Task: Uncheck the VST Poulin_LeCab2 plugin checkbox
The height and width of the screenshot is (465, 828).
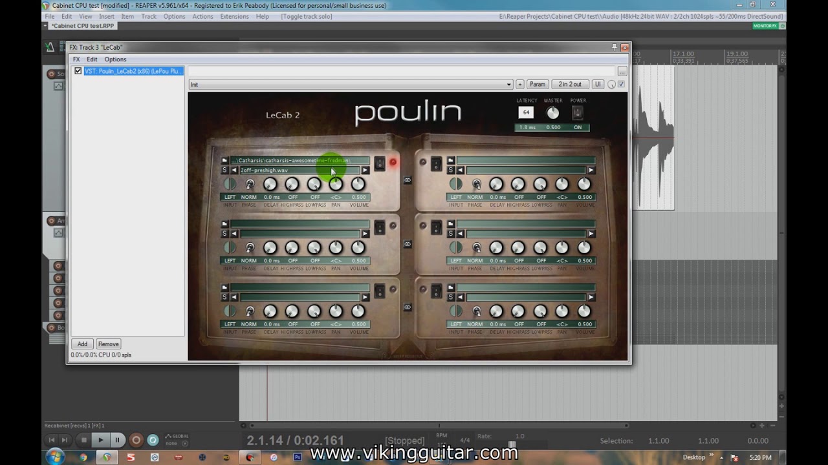Action: [78, 71]
